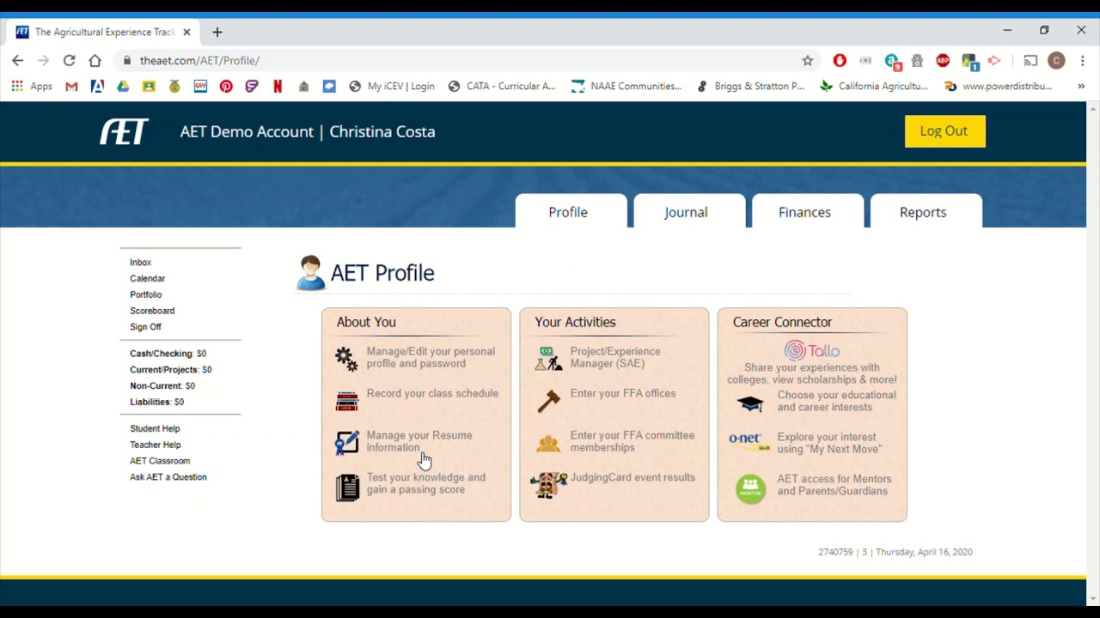The width and height of the screenshot is (1100, 618).
Task: Click the browser home button
Action: [x=95, y=60]
